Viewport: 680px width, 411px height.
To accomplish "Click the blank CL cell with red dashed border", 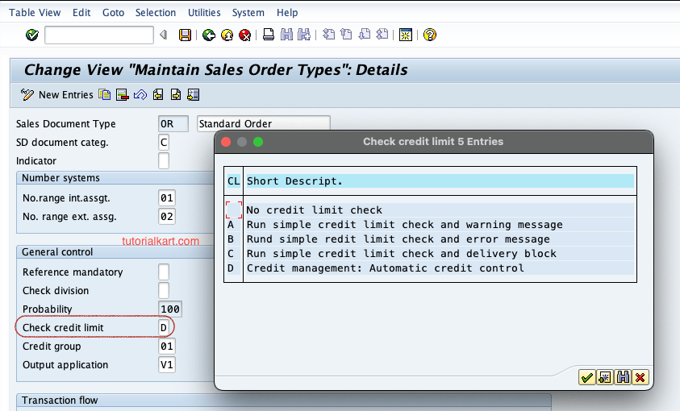I will coord(234,210).
